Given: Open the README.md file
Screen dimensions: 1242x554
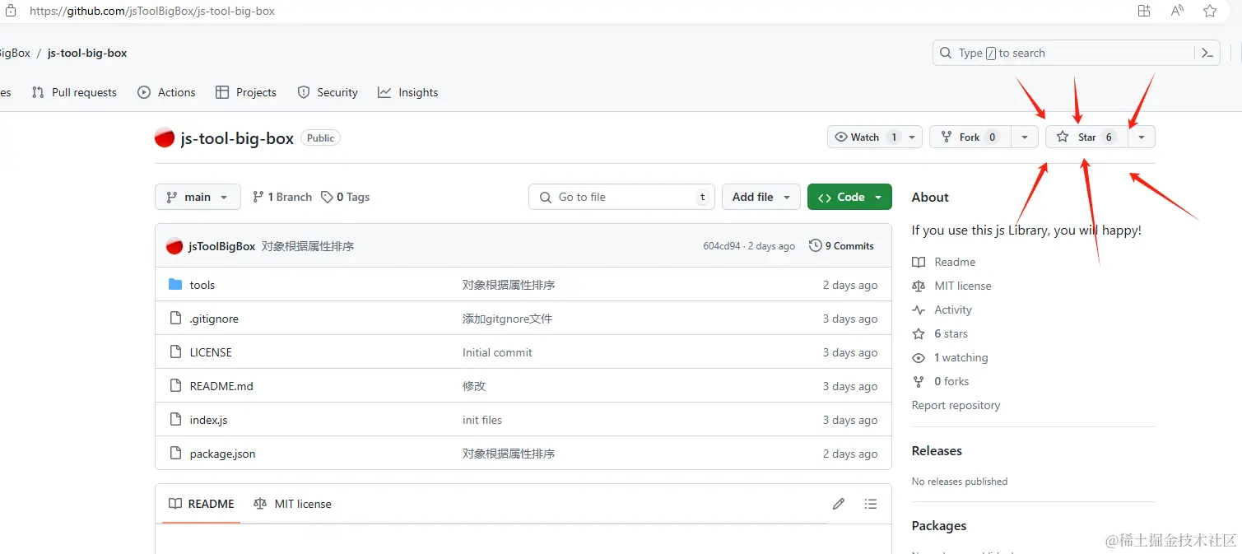Looking at the screenshot, I should 221,386.
